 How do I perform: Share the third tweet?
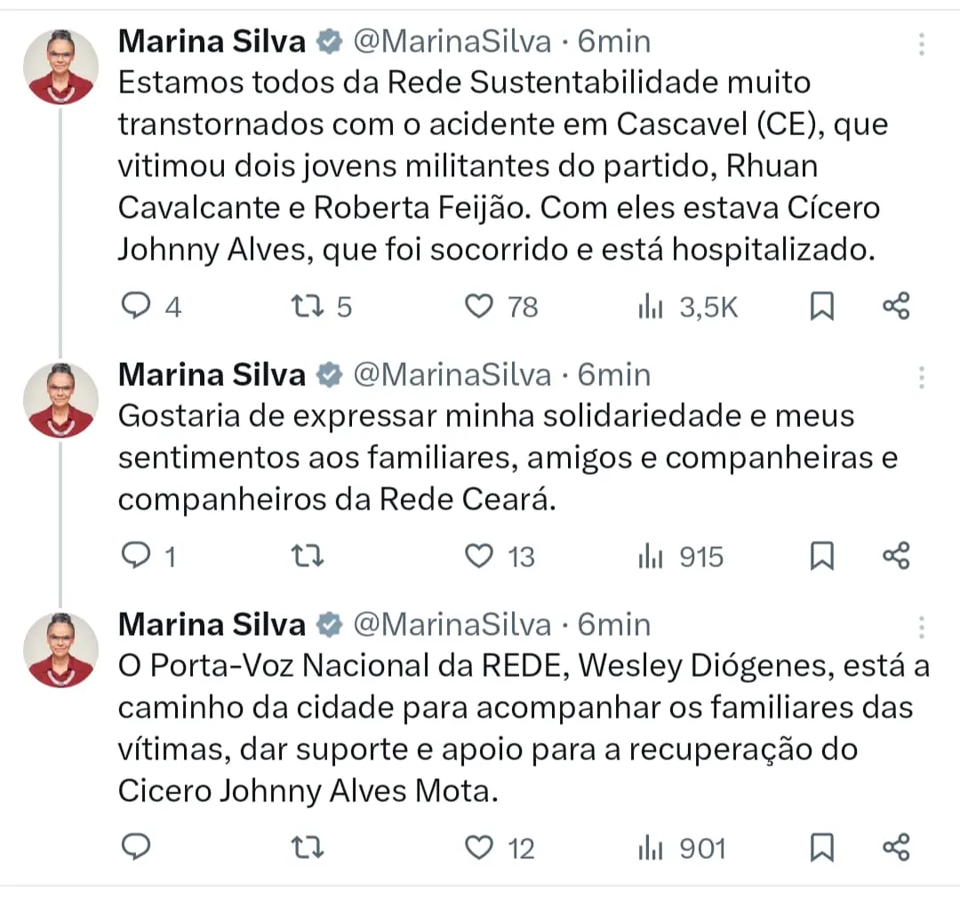(x=895, y=847)
